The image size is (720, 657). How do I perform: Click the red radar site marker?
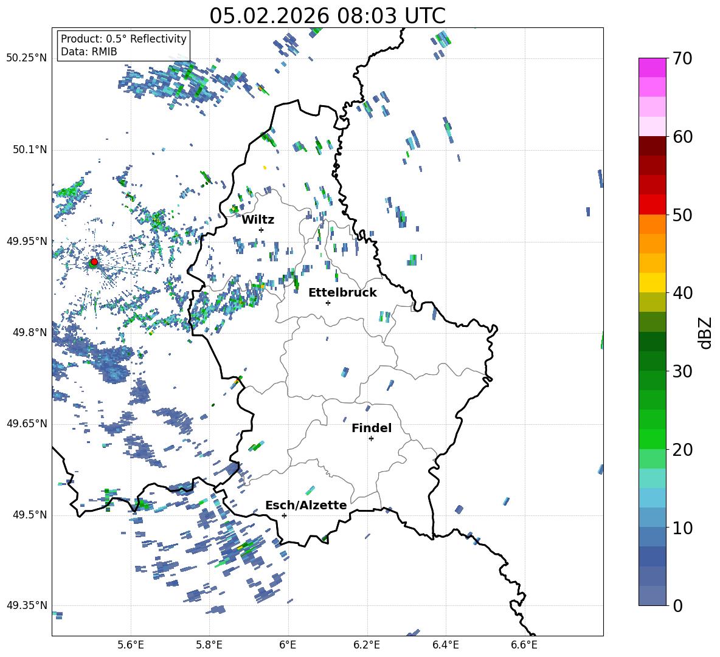(94, 262)
